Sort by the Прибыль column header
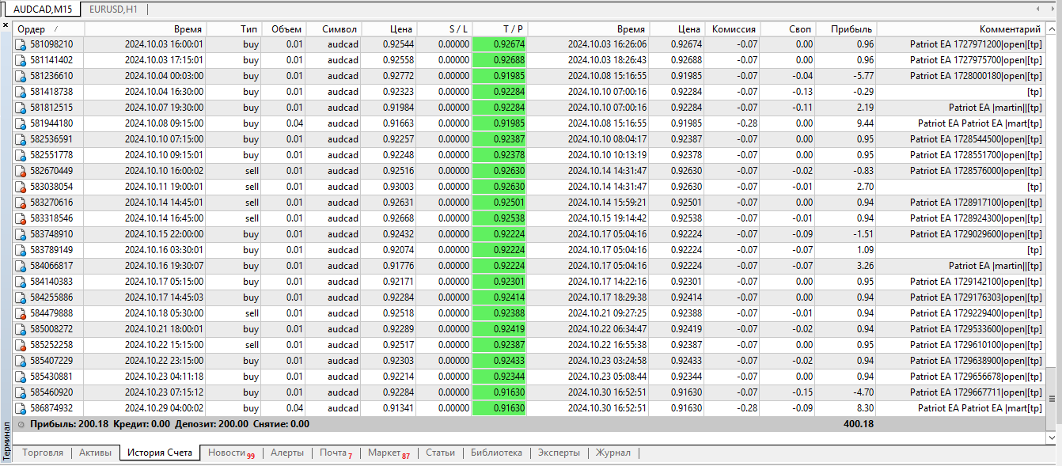 click(x=851, y=29)
